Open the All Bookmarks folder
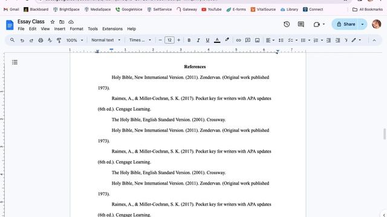Image resolution: width=387 pixels, height=217 pixels. [368, 10]
